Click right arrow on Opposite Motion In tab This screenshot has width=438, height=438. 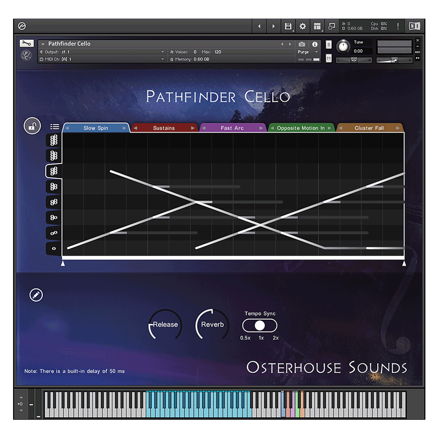(x=329, y=128)
